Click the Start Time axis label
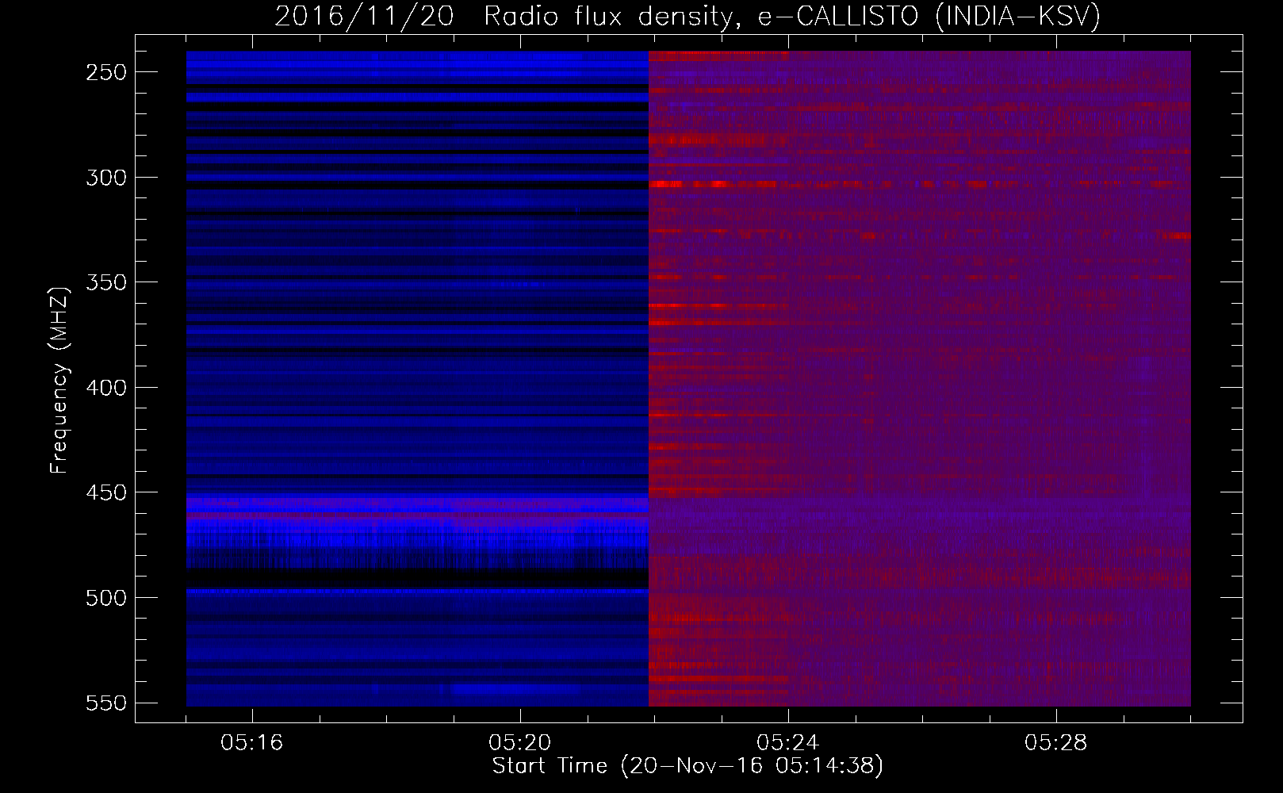 coord(687,766)
